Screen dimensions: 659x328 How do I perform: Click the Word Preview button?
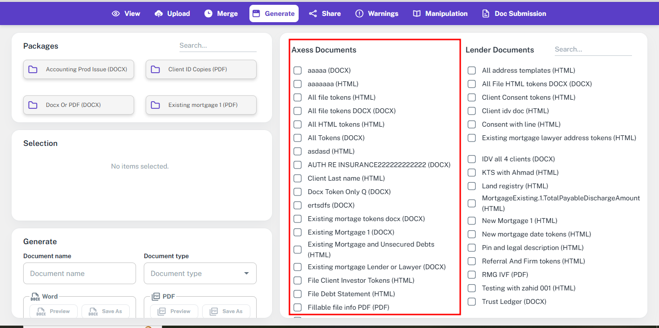tap(54, 312)
